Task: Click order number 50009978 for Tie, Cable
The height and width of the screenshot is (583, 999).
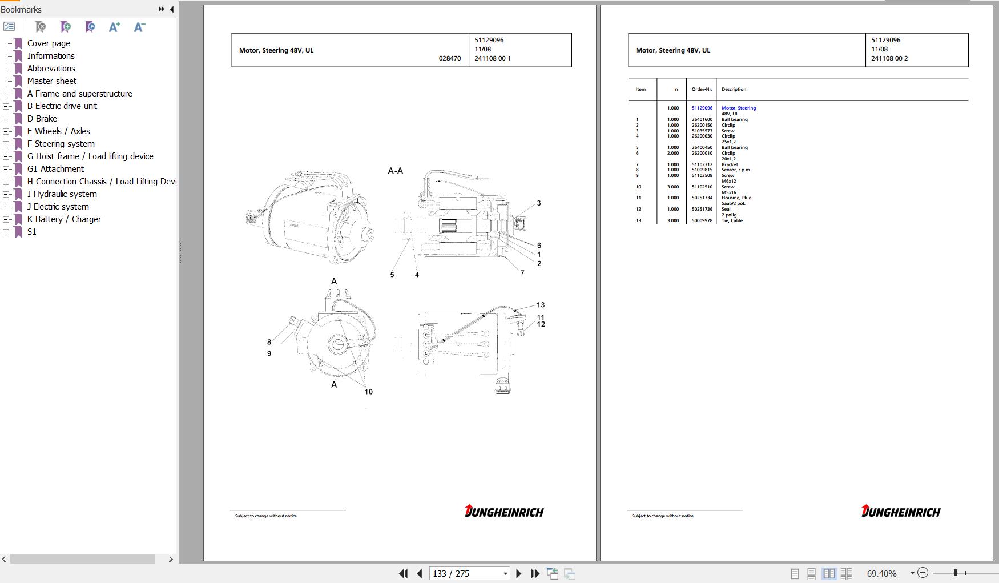Action: click(702, 220)
